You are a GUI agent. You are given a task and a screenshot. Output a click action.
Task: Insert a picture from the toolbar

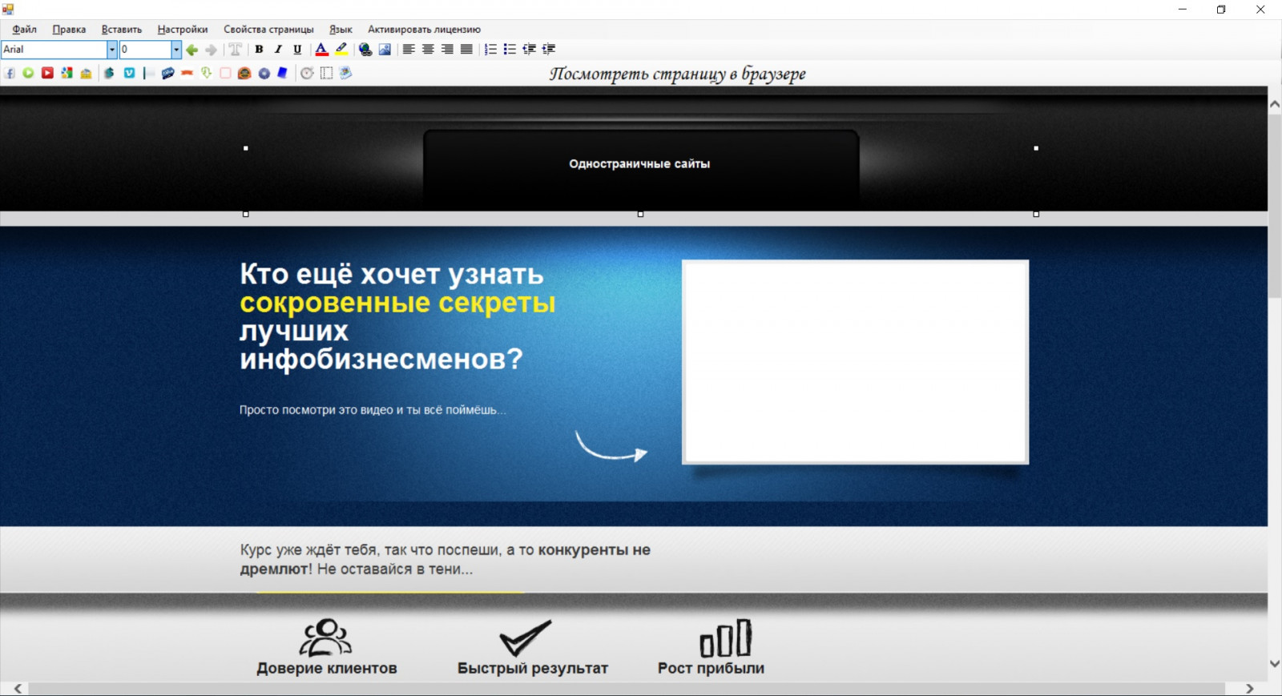tap(385, 50)
